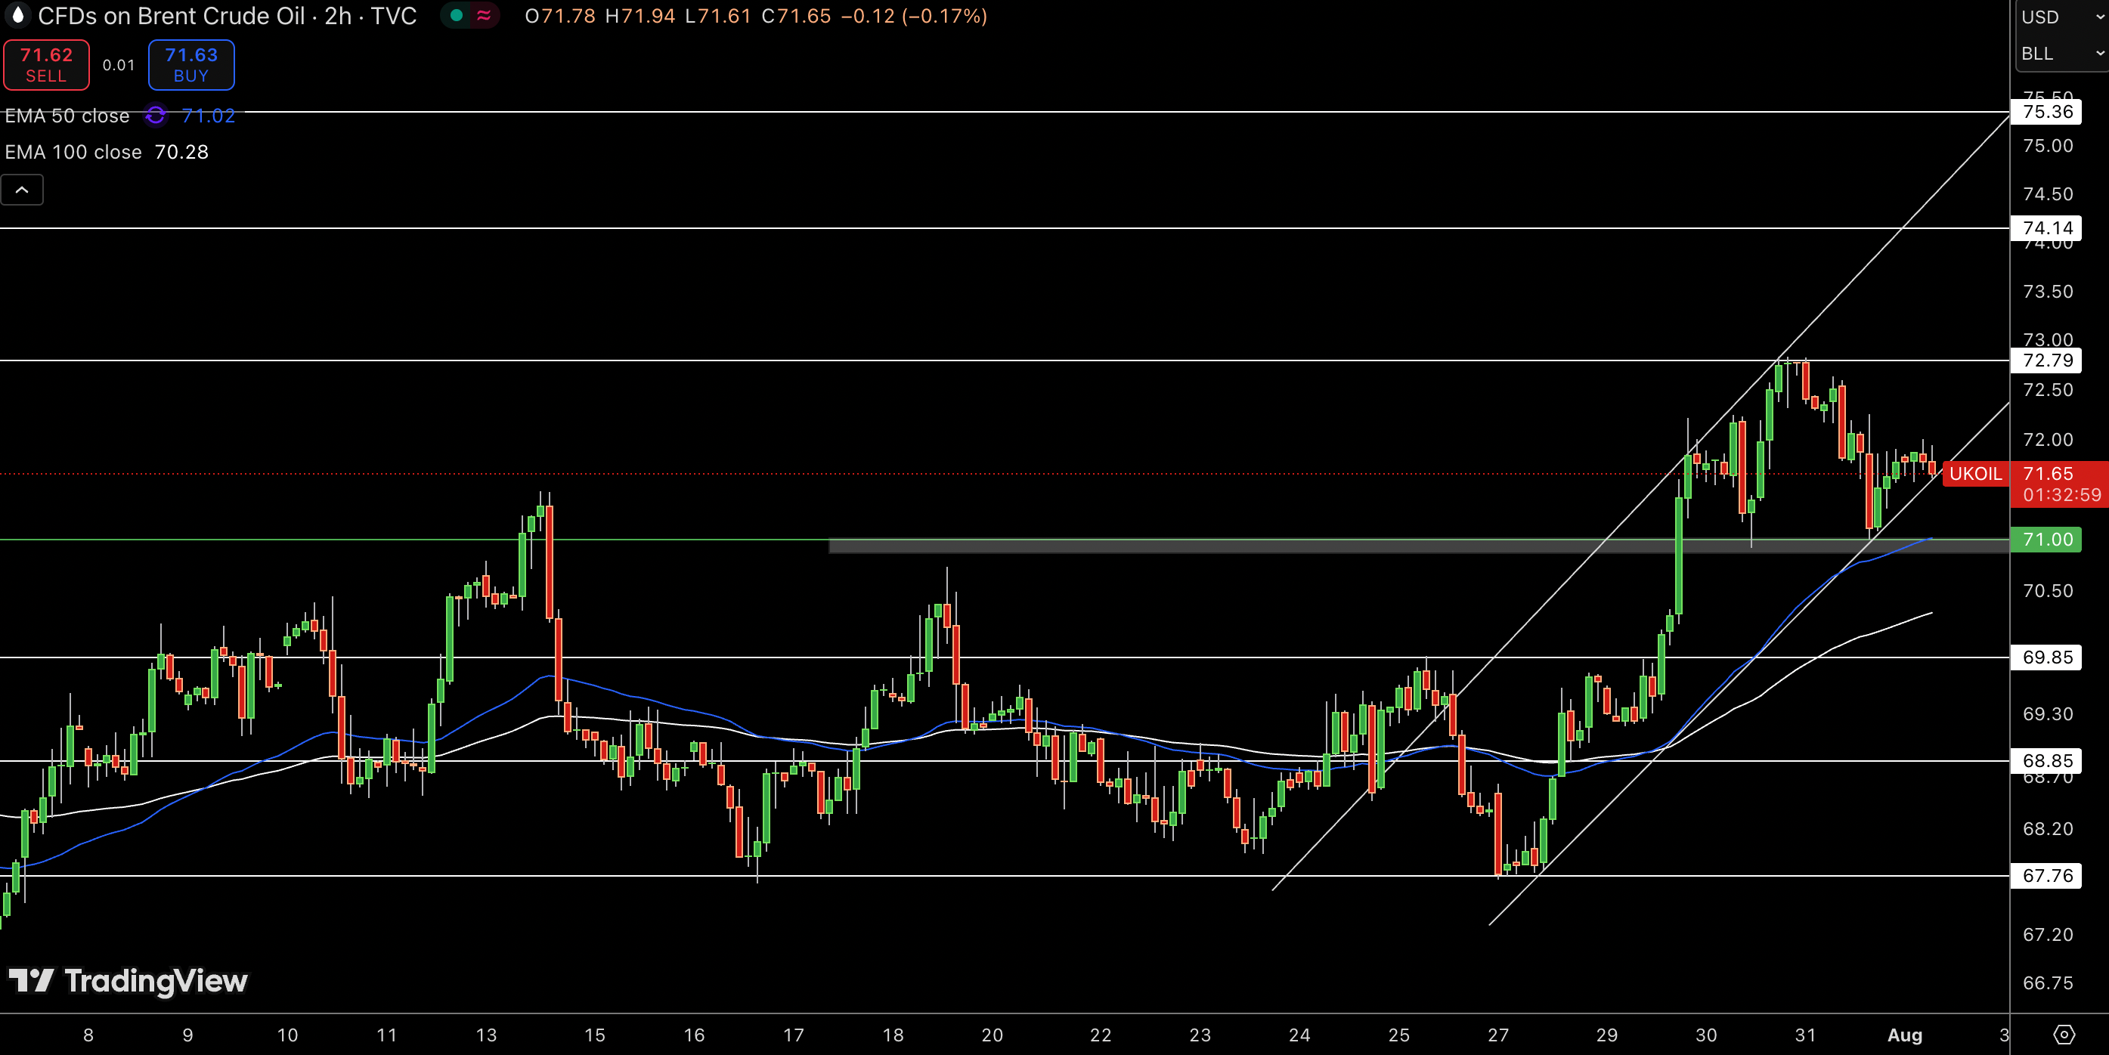Open the BLL unit dropdown
The width and height of the screenshot is (2109, 1055).
(2061, 54)
